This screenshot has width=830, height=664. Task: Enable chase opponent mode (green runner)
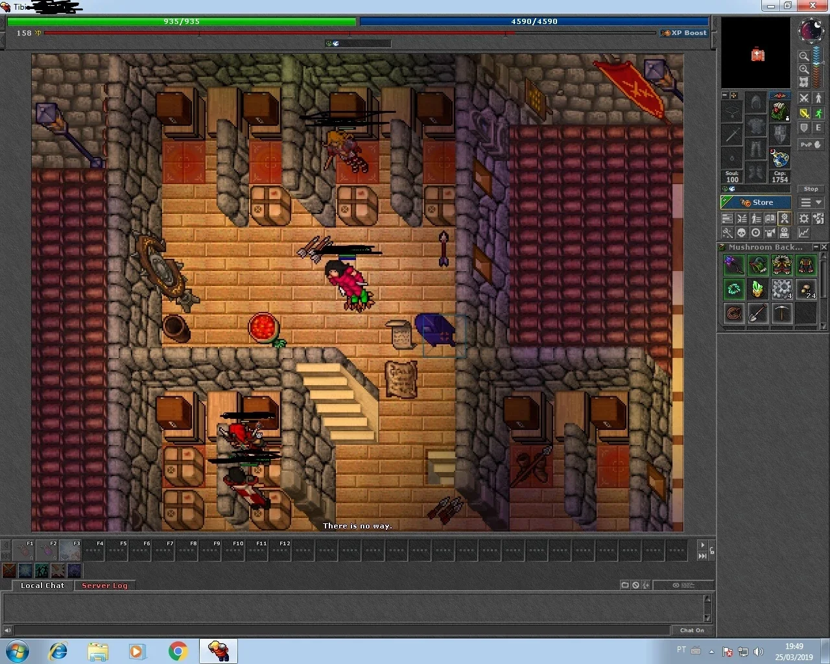[x=818, y=113]
